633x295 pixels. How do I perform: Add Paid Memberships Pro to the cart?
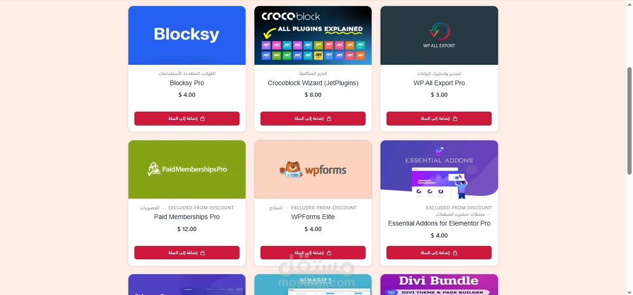pos(187,253)
